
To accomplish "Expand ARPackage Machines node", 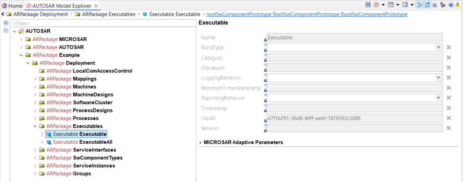I will pyautogui.click(x=34, y=87).
